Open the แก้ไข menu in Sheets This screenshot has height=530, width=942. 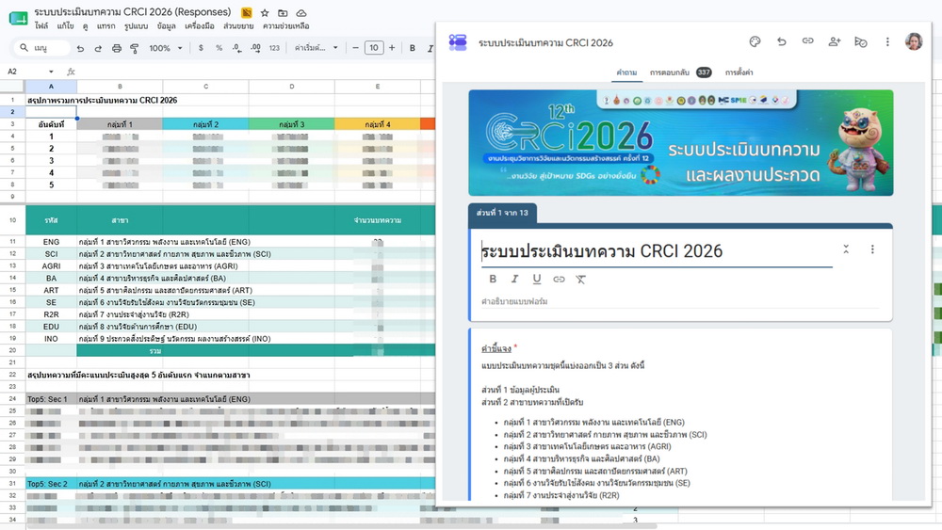[66, 26]
